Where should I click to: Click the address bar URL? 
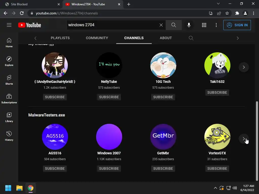(x=67, y=13)
